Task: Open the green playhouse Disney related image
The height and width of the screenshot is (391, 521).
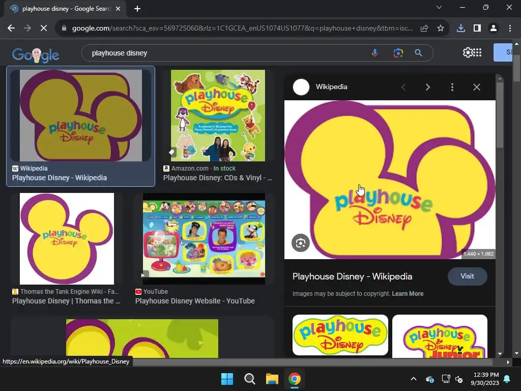Action: click(x=340, y=335)
